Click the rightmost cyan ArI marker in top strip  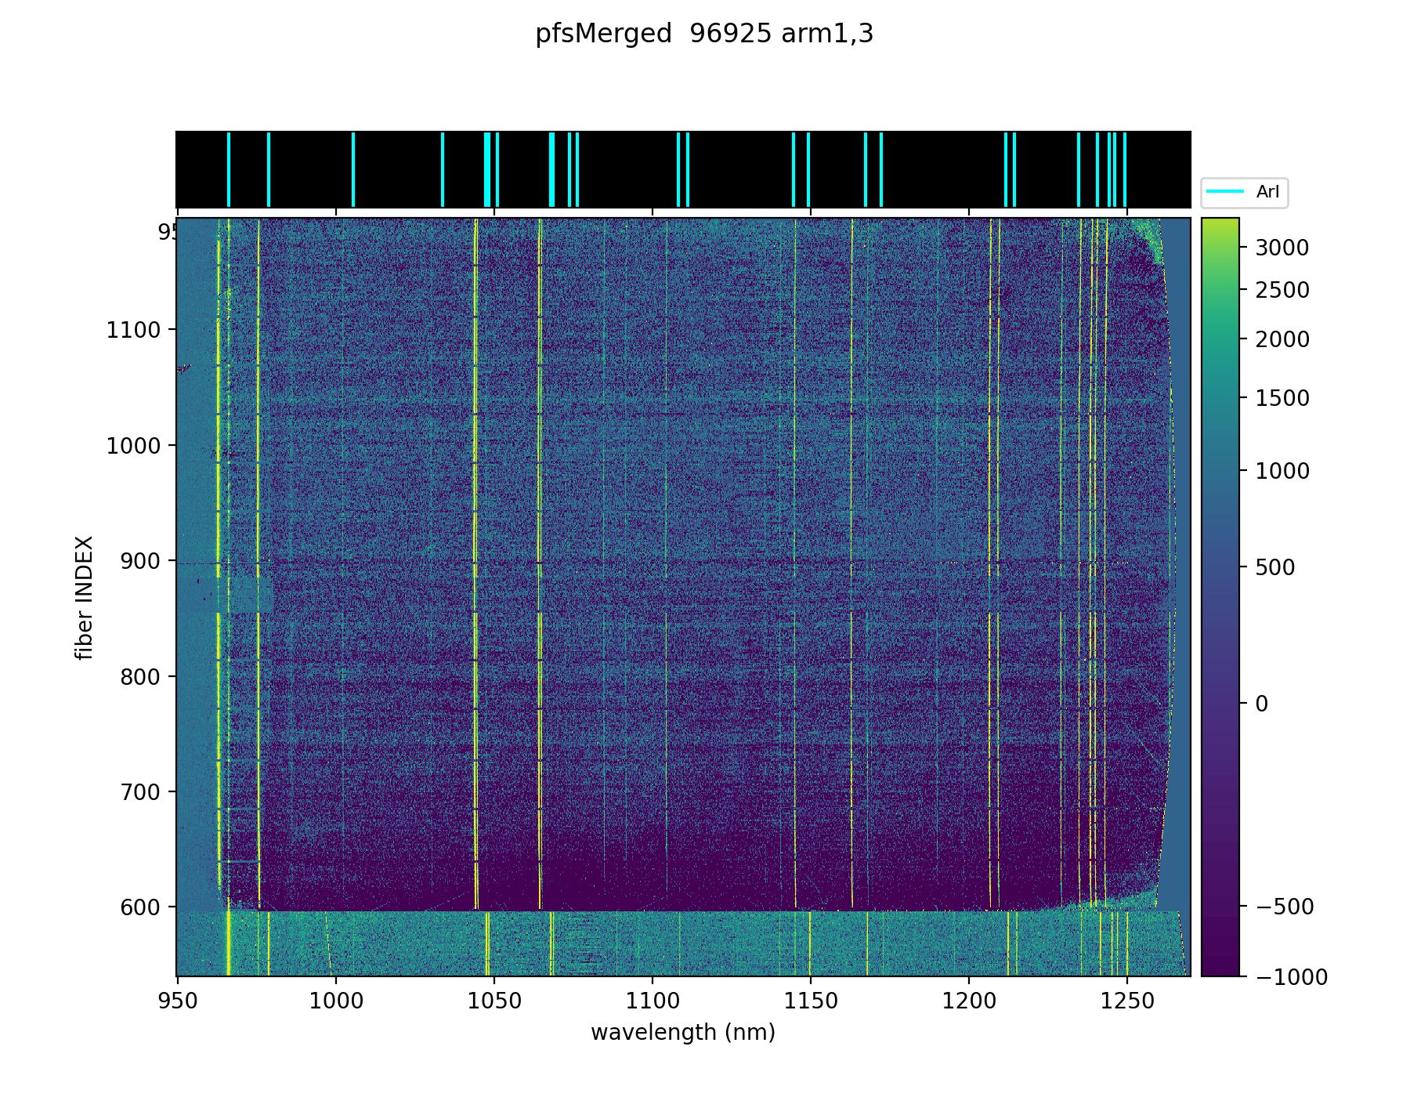[1125, 169]
